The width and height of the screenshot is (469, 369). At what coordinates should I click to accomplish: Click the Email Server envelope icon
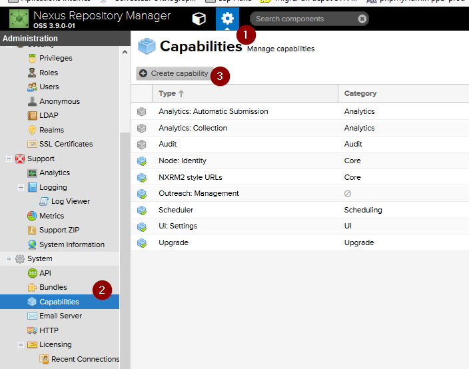[x=32, y=316]
